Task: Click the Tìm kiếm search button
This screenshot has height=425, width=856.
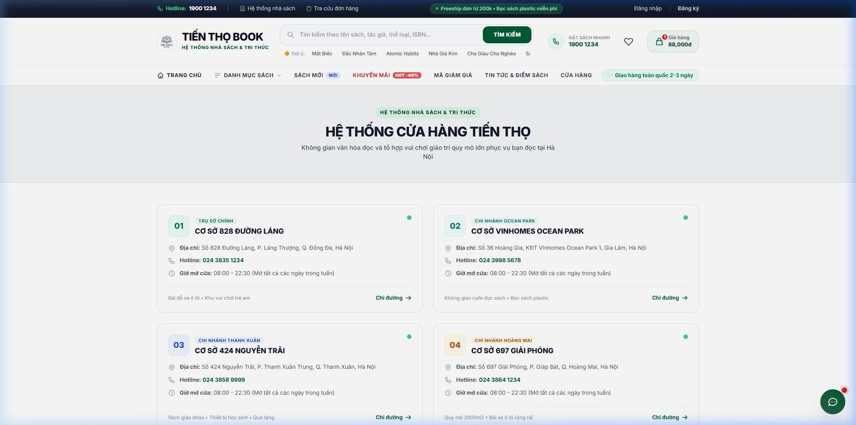Action: [x=507, y=35]
